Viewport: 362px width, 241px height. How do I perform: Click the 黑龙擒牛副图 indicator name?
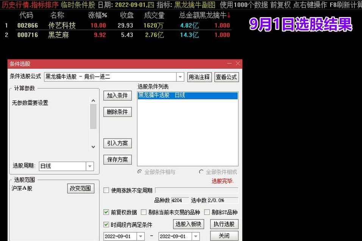(x=195, y=5)
